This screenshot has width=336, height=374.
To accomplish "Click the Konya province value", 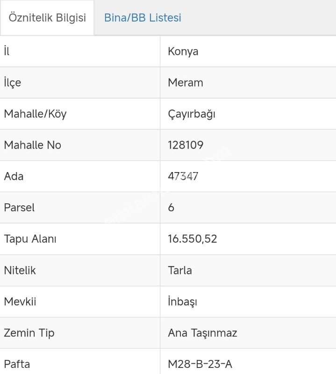I will tap(183, 51).
